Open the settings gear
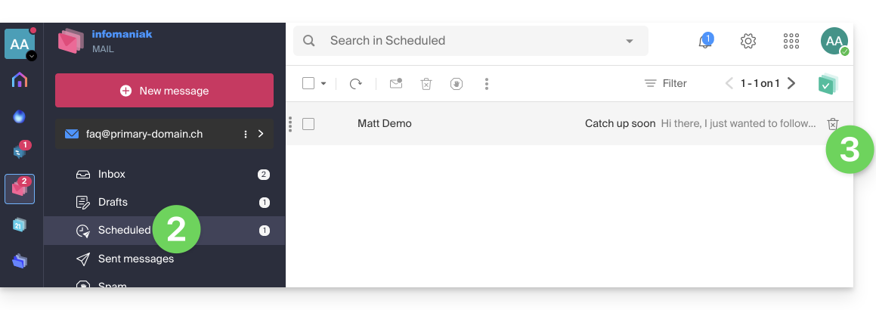876x310 pixels. [x=748, y=42]
